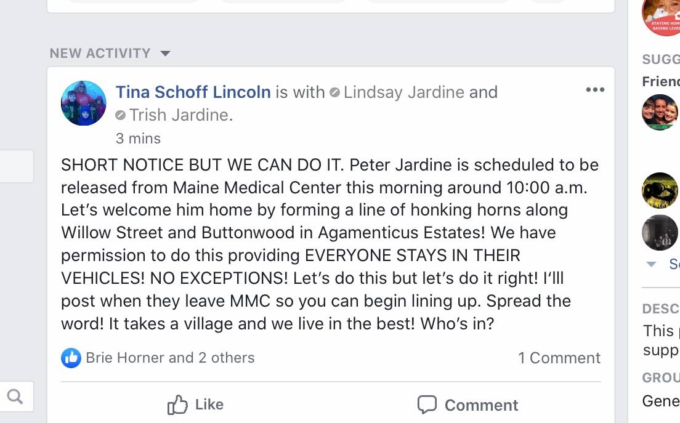Click the Comment speech bubble icon
Screen dimensions: 680x423
tap(427, 405)
